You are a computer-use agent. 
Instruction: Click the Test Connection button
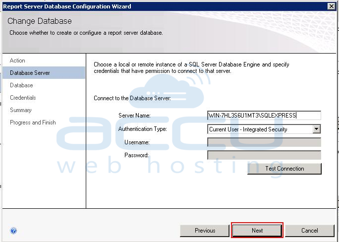284,169
